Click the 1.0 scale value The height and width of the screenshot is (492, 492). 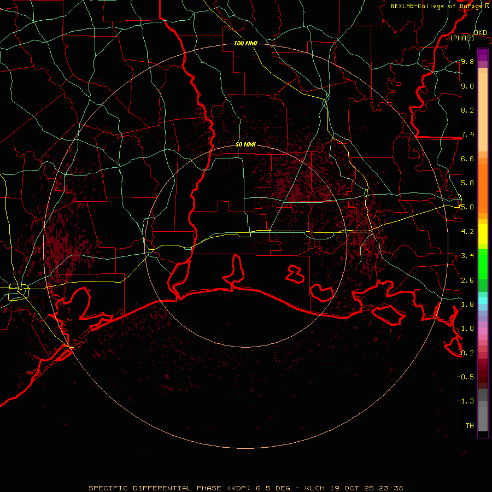coord(467,329)
